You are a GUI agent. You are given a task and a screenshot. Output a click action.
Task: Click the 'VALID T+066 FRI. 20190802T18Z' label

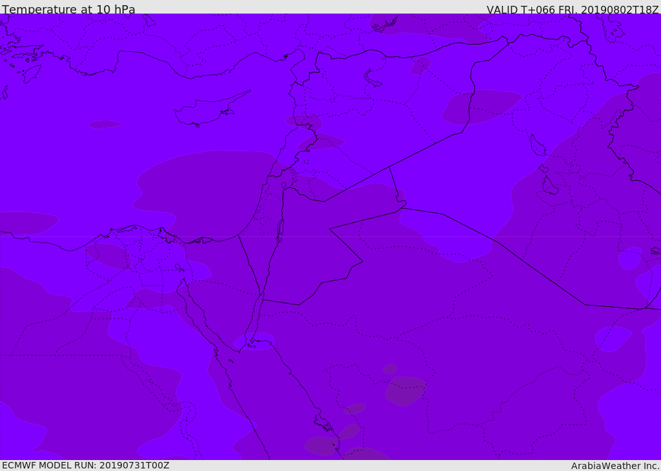[x=573, y=9]
